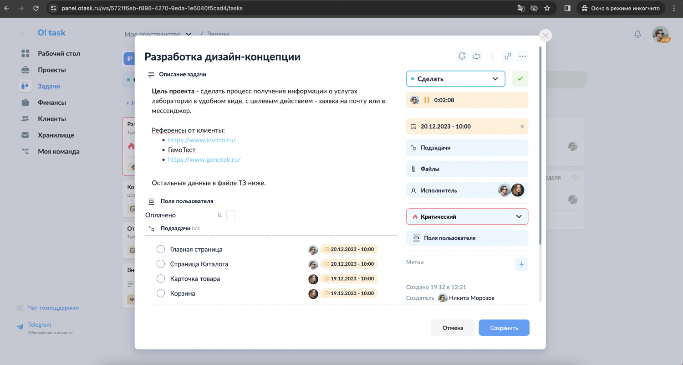Click the repeat task icon
The height and width of the screenshot is (365, 683).
point(477,56)
